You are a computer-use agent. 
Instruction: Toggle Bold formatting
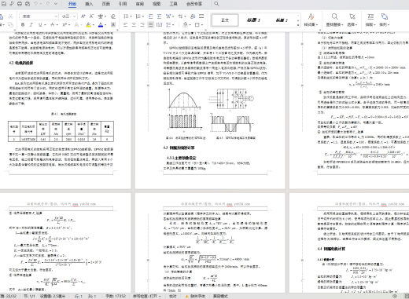[x=23, y=25]
